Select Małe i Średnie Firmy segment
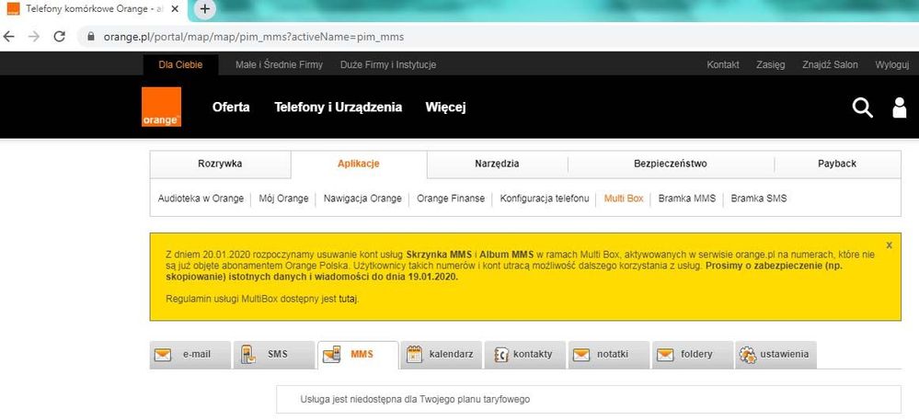Viewport: 919px width, 420px height. tap(279, 64)
